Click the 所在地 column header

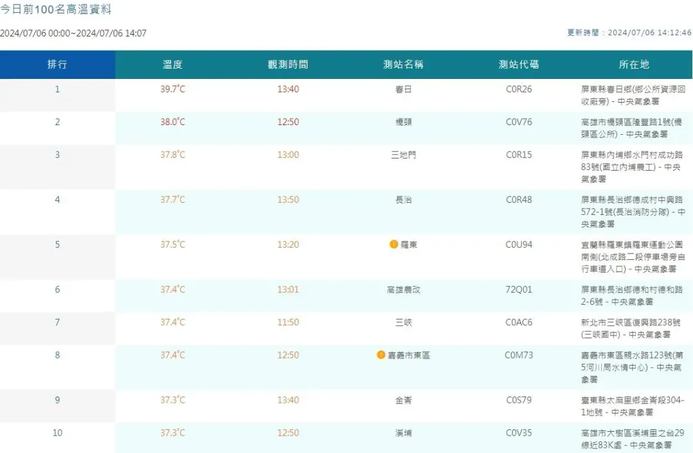click(x=634, y=65)
